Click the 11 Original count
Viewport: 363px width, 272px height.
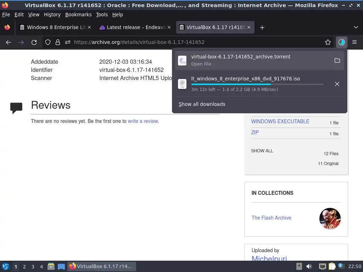click(328, 164)
